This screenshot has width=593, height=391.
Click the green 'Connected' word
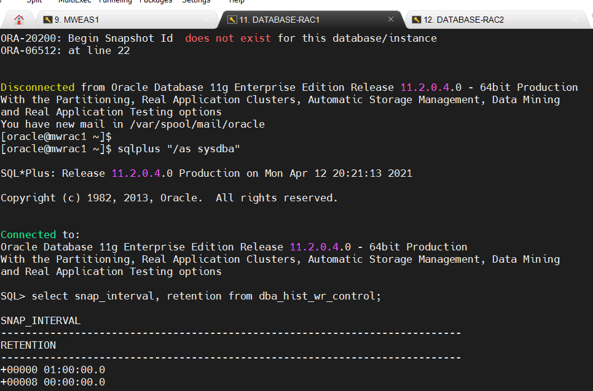(28, 234)
